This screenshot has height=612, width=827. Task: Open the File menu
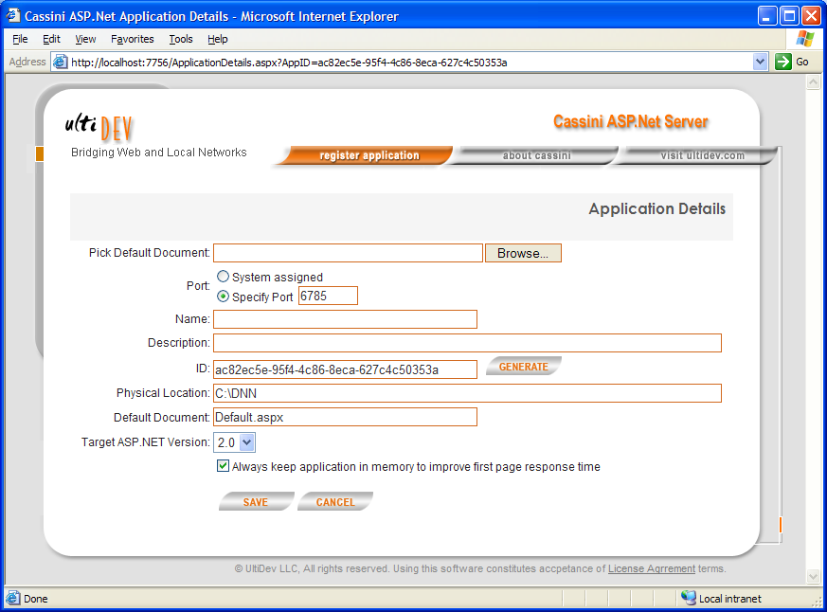pyautogui.click(x=20, y=39)
